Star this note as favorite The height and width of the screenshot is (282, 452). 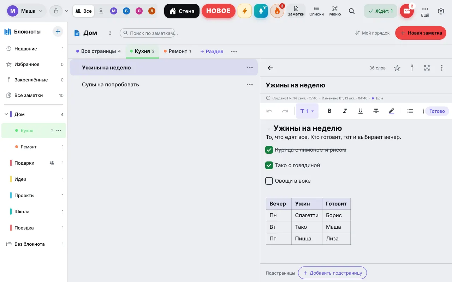click(397, 68)
